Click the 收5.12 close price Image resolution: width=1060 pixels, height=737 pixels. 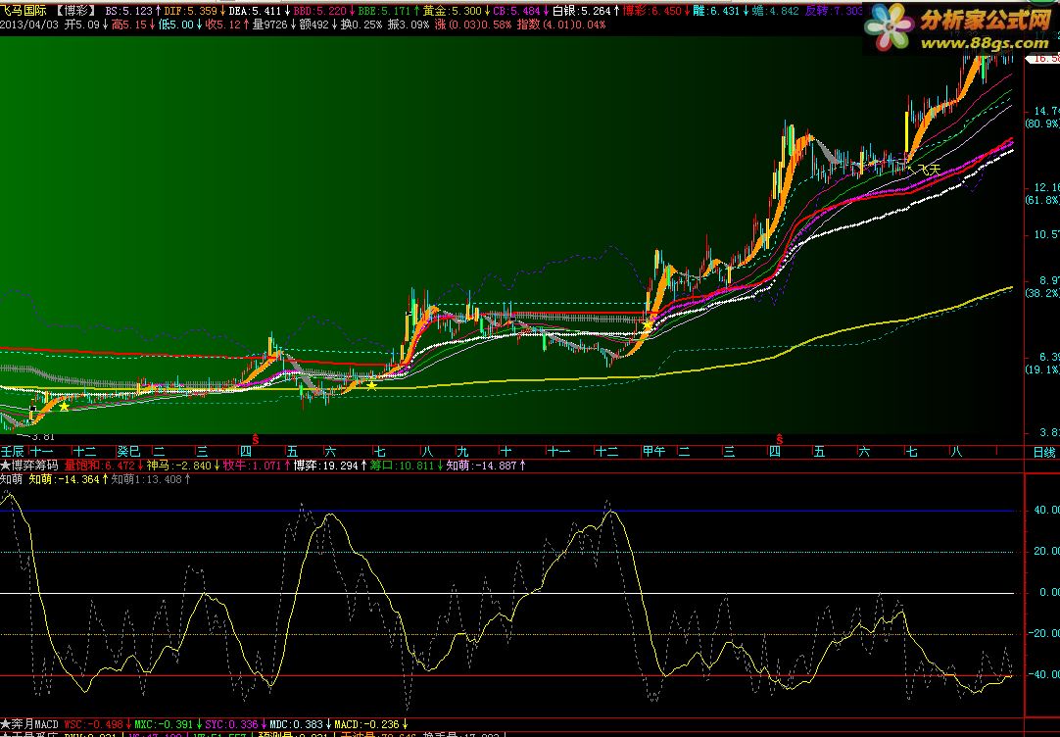click(x=223, y=25)
